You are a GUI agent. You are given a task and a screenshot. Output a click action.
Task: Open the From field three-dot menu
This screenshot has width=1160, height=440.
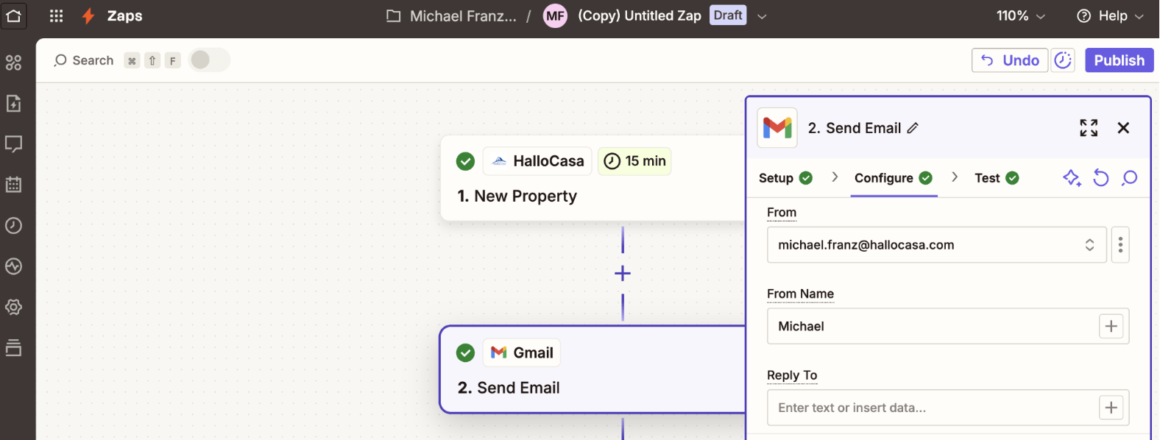click(x=1120, y=245)
